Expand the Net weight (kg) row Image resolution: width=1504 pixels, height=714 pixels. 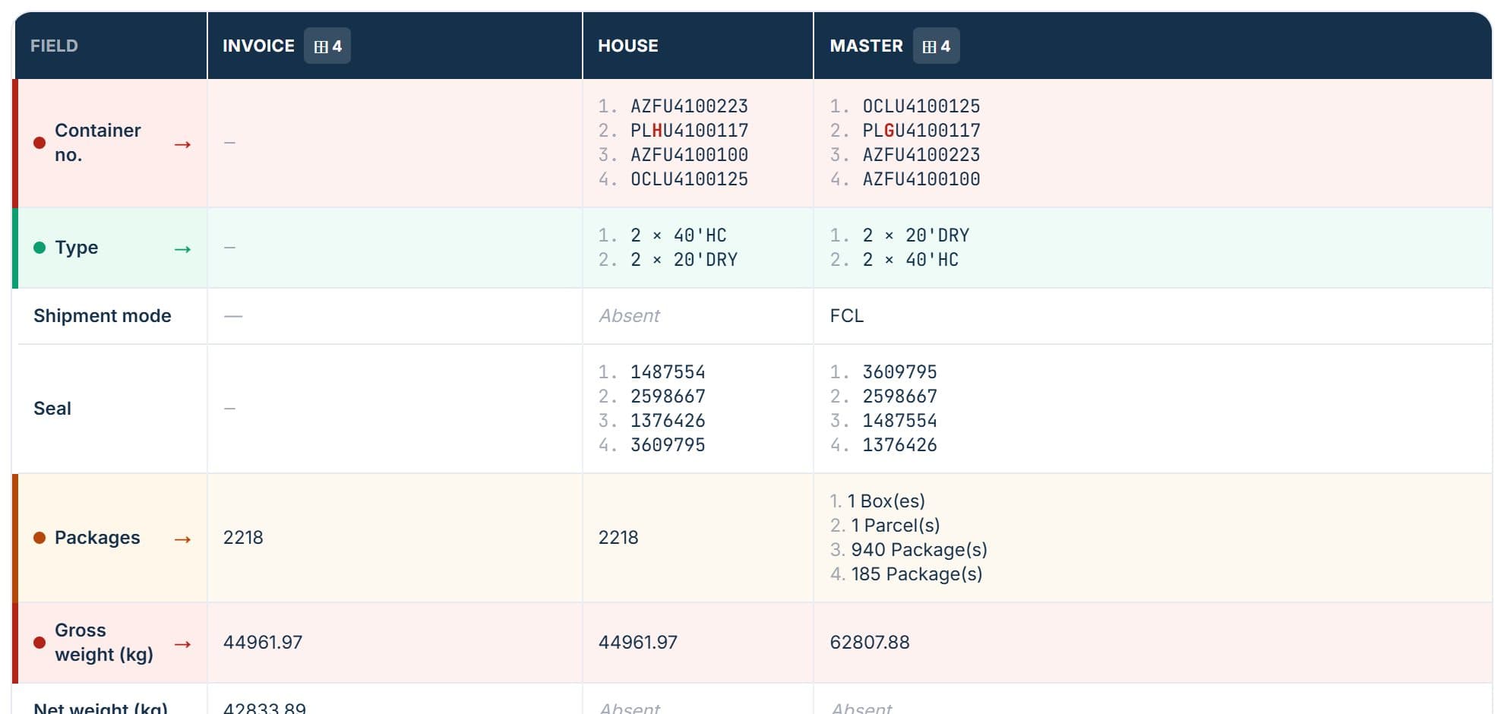click(752, 700)
